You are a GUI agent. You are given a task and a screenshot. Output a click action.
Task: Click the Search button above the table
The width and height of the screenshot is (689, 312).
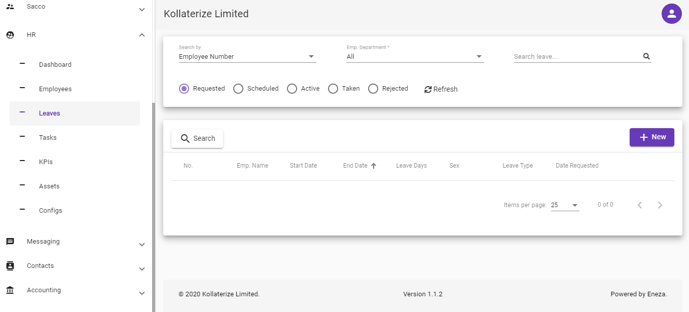coord(197,138)
